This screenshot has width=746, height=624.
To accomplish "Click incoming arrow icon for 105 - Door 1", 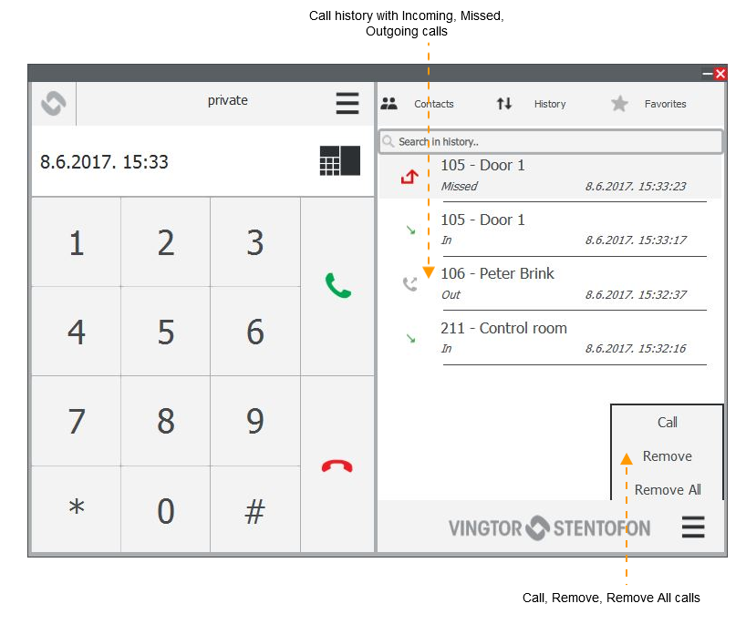I will tap(410, 230).
